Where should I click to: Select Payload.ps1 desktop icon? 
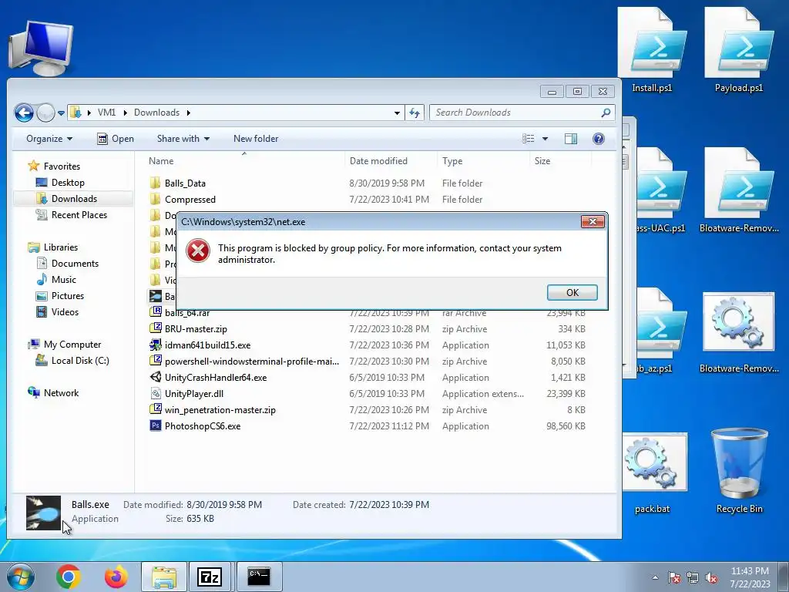click(x=739, y=50)
